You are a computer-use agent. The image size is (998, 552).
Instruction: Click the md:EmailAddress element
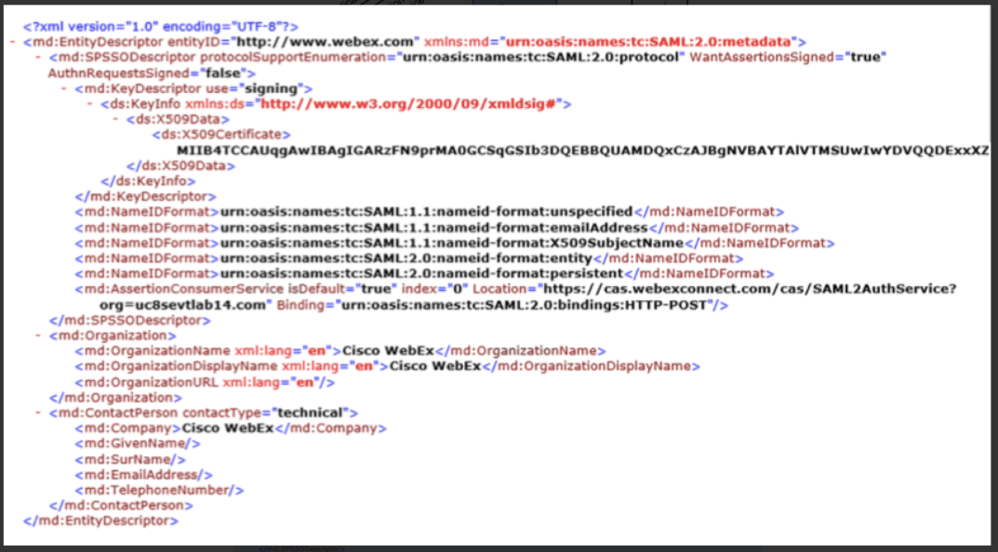[144, 475]
